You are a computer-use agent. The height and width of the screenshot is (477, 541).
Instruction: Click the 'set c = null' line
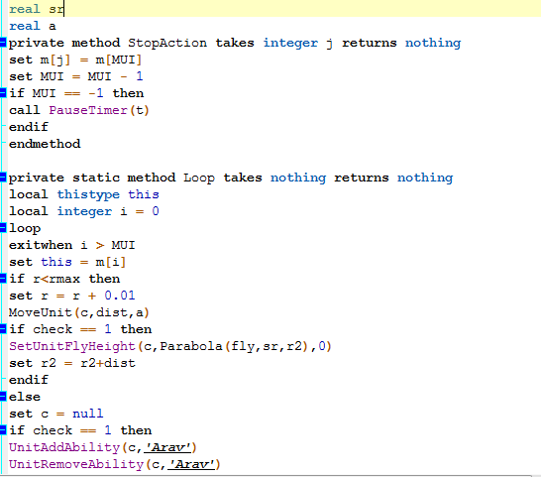coord(55,414)
